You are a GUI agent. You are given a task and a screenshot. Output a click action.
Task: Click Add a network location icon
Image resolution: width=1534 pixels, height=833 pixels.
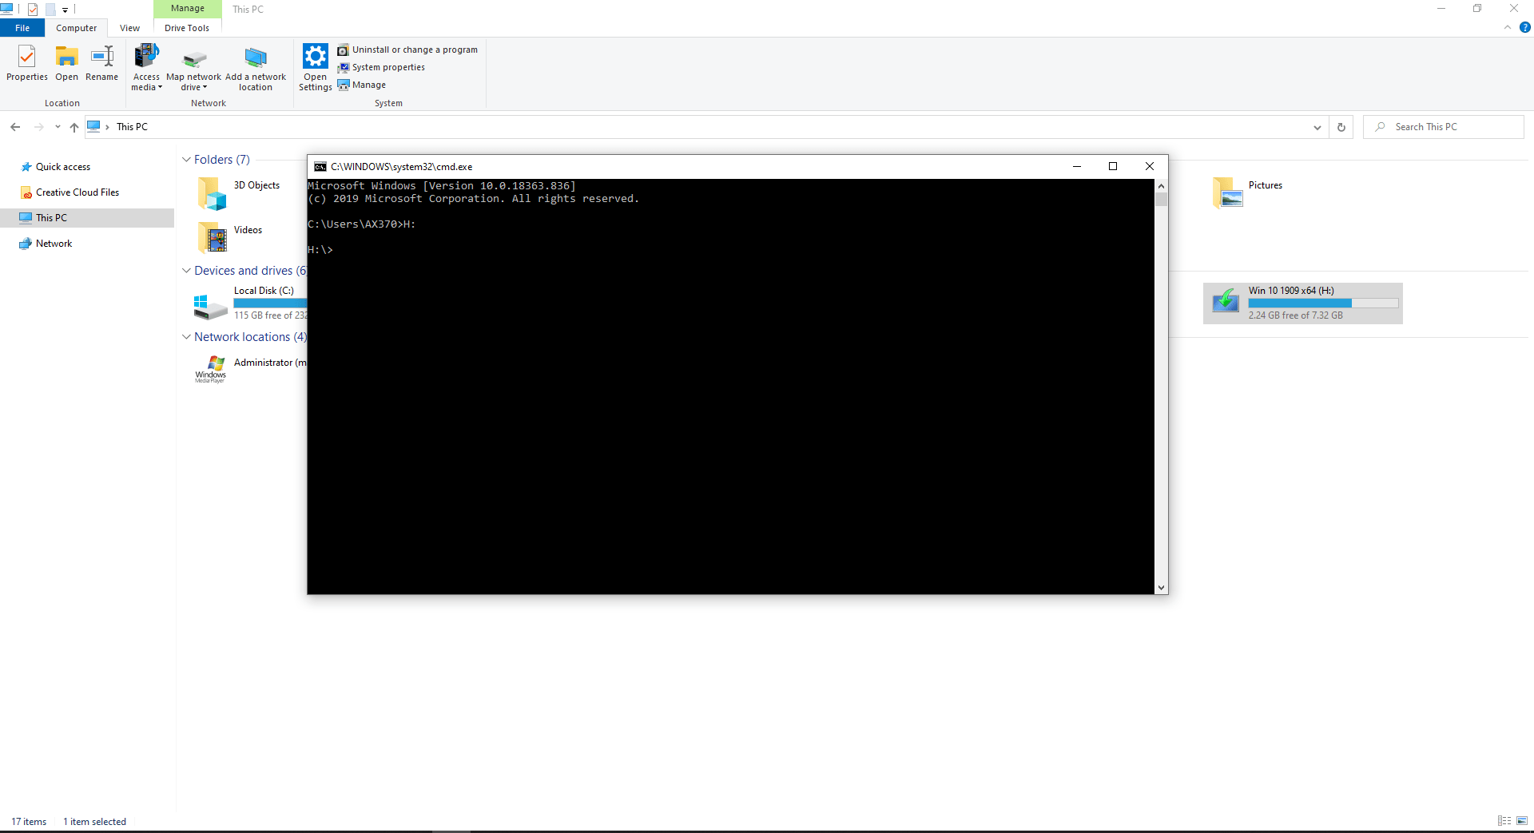(256, 68)
